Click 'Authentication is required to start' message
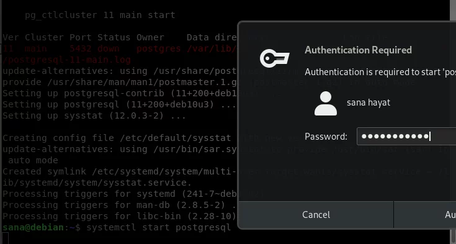Screen dimensions: 456x244 click(x=380, y=72)
